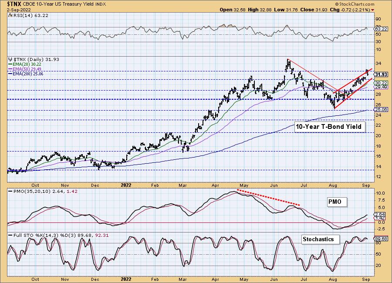392x283 pixels.
Task: Click the red down arrow beside Chg
Action: point(373,10)
